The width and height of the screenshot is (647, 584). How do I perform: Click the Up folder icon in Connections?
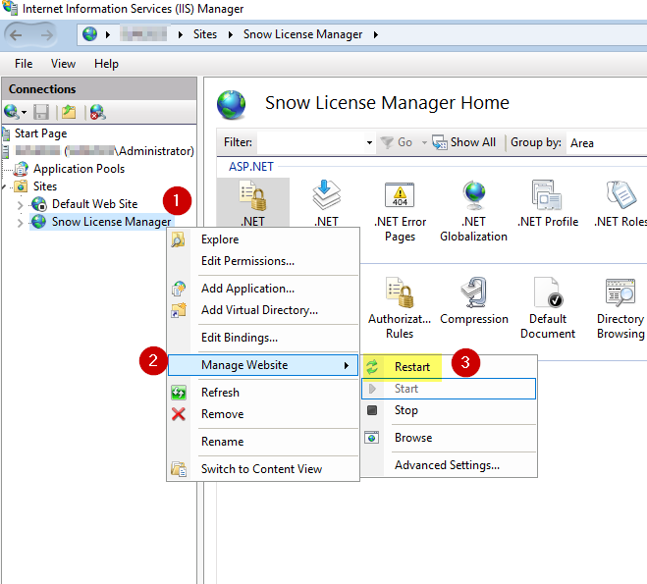coord(69,112)
